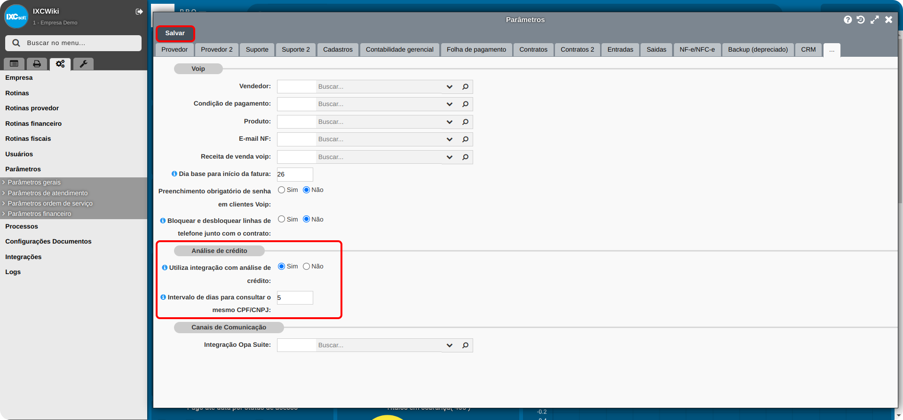The height and width of the screenshot is (420, 903).
Task: Open the printer sidebar tab icon
Action: click(x=37, y=64)
